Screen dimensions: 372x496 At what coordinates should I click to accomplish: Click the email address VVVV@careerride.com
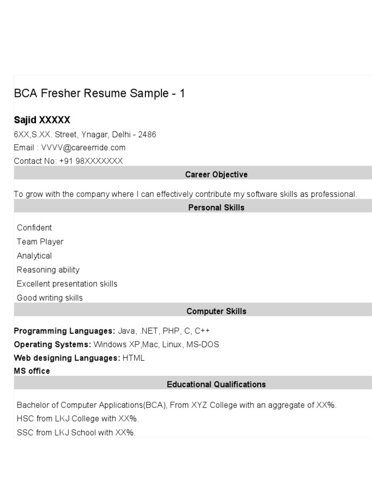(83, 148)
